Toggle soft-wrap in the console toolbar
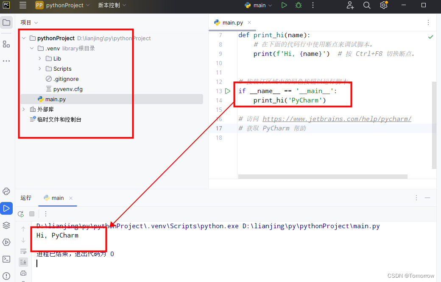This screenshot has height=282, width=441. pos(23,252)
